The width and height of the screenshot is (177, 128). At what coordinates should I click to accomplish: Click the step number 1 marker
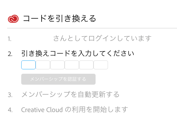coord(10,39)
